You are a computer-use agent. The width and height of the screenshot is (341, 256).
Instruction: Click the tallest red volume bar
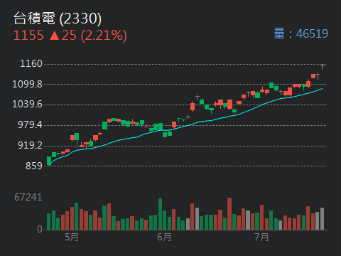click(229, 213)
